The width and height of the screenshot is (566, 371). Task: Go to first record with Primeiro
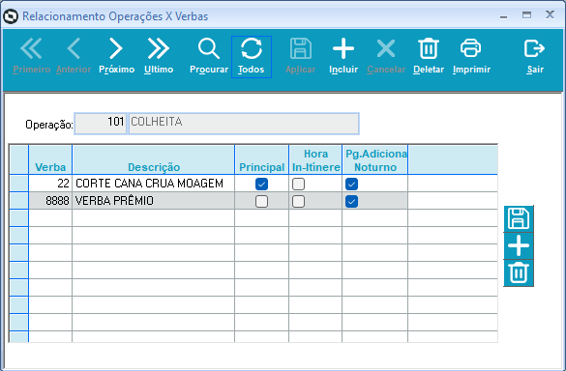[31, 57]
